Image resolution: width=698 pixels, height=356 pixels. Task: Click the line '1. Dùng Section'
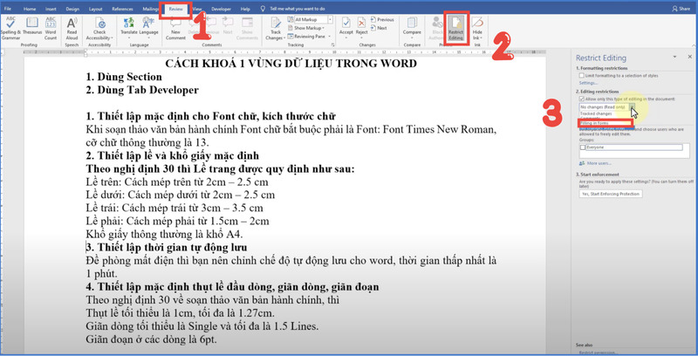pyautogui.click(x=124, y=77)
